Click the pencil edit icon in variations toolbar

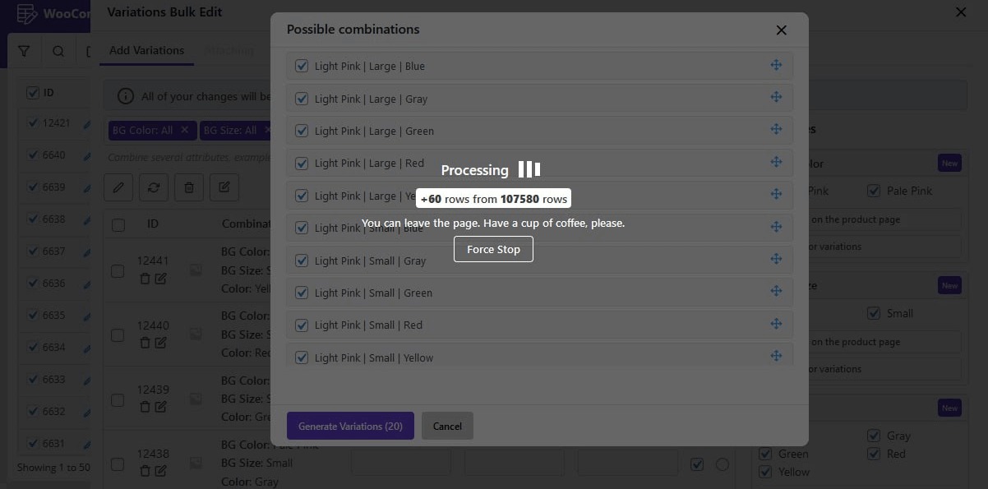118,187
